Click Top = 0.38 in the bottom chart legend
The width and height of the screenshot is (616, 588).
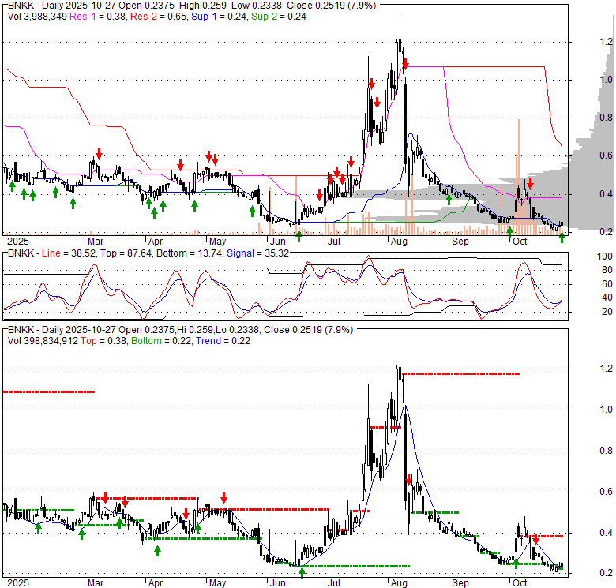103,341
